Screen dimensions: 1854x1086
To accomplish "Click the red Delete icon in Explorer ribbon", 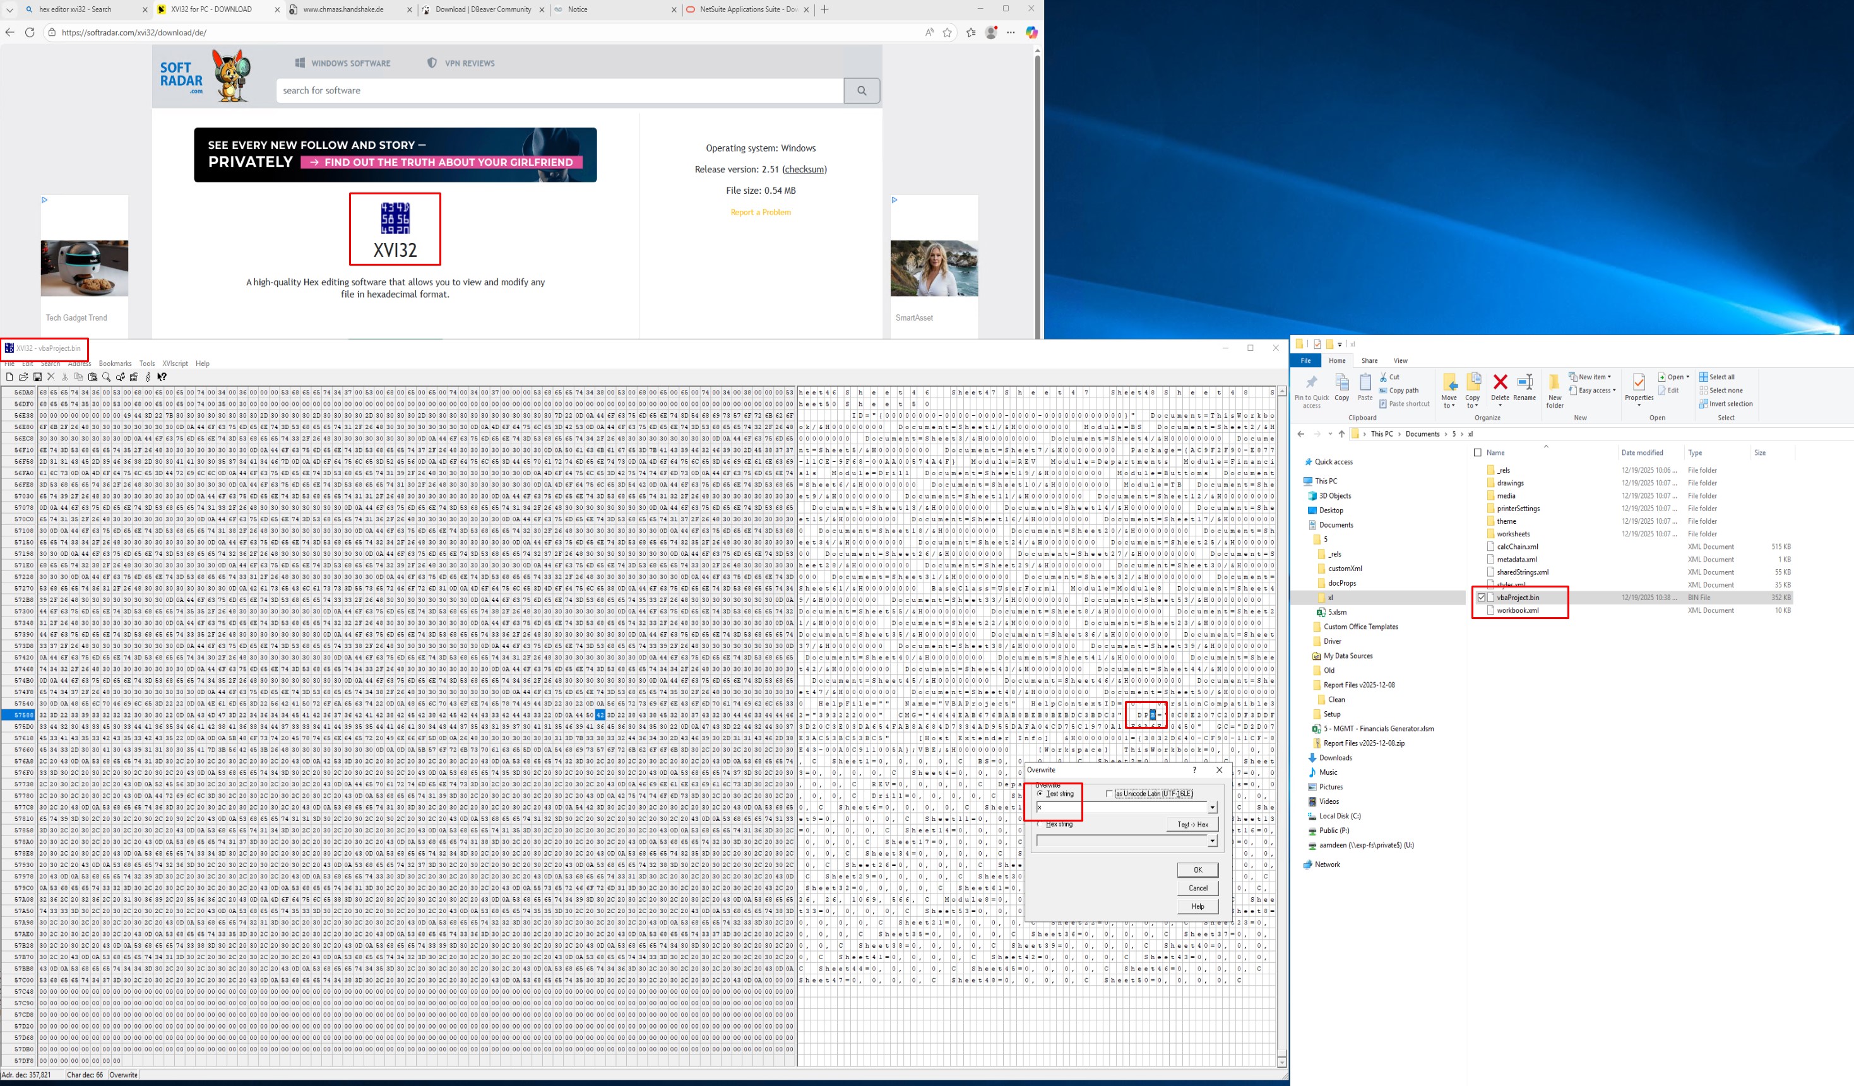I will point(1499,382).
